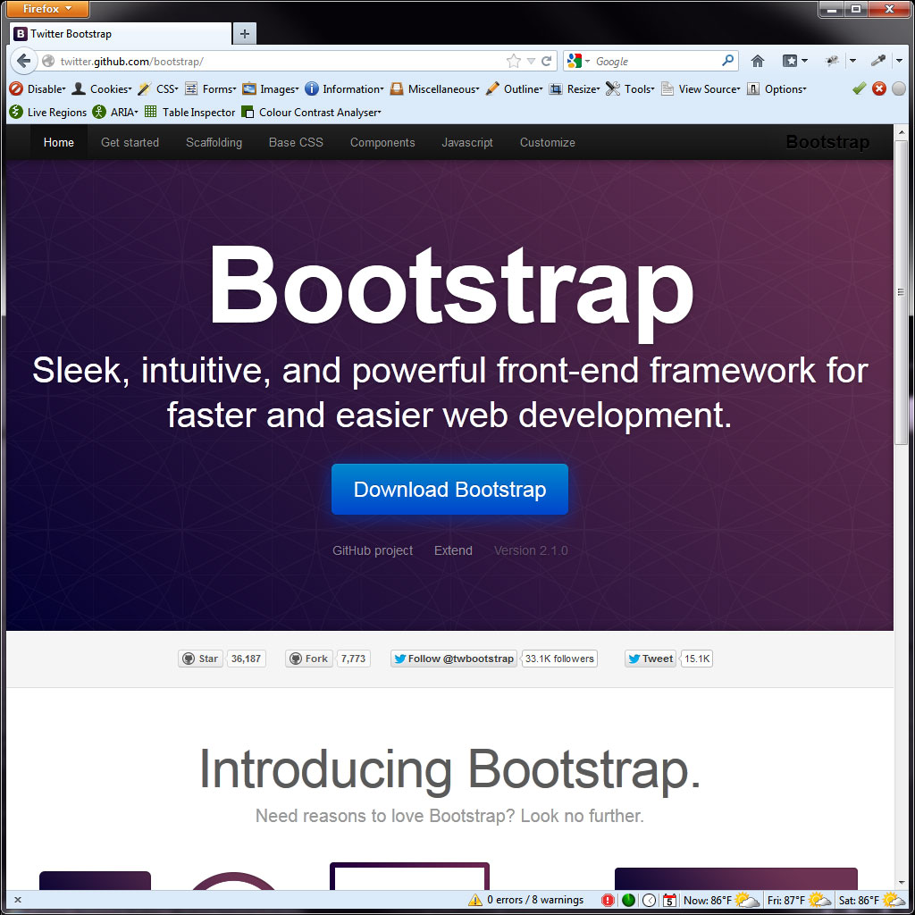Bookmark page with the star icon
This screenshot has height=915, width=915.
tap(513, 61)
